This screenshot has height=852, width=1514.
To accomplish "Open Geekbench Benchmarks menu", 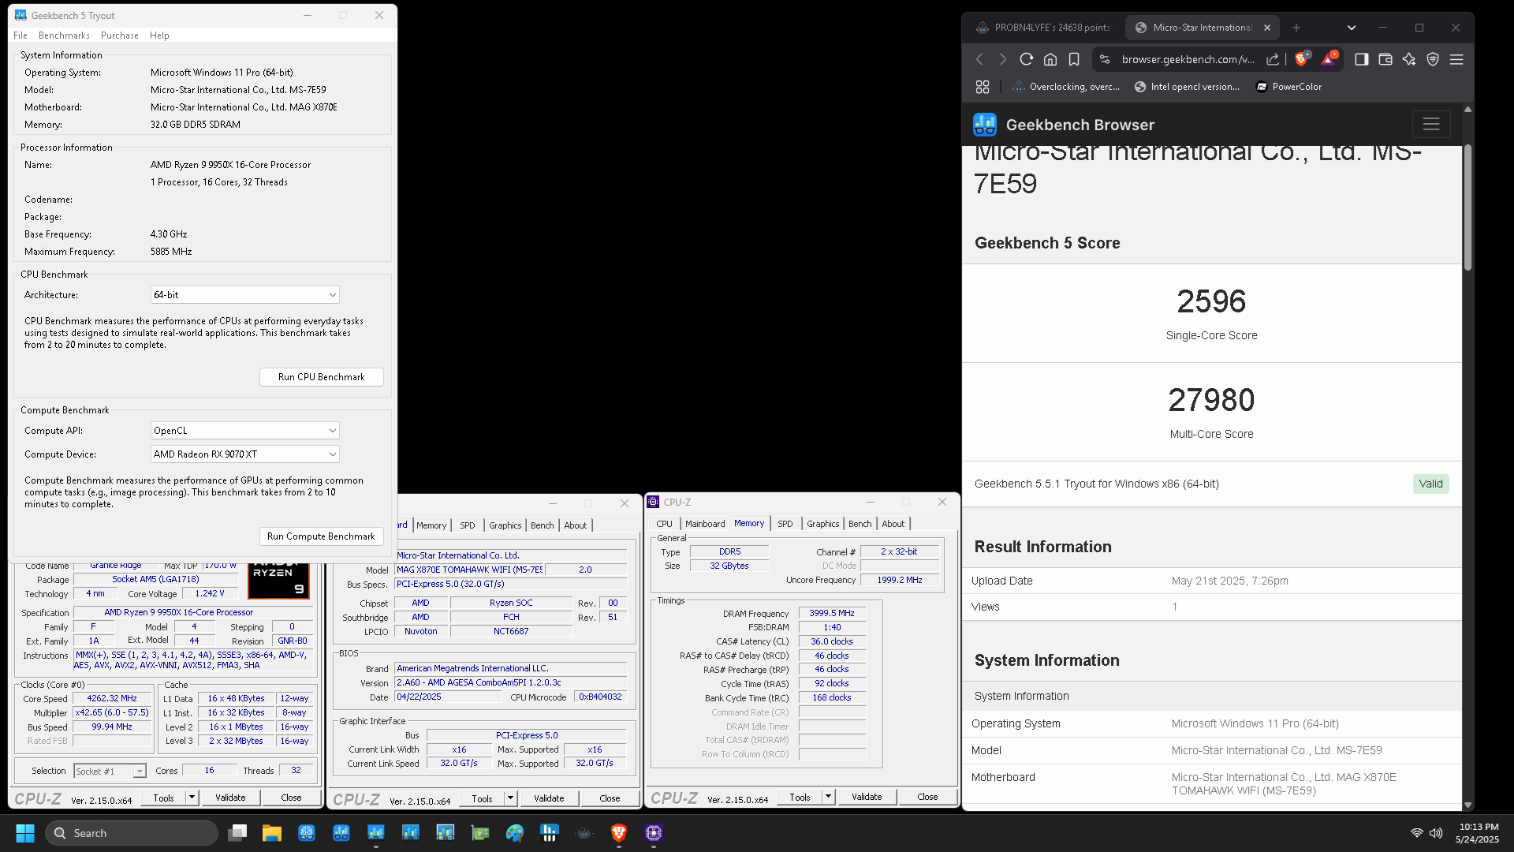I will 64,35.
